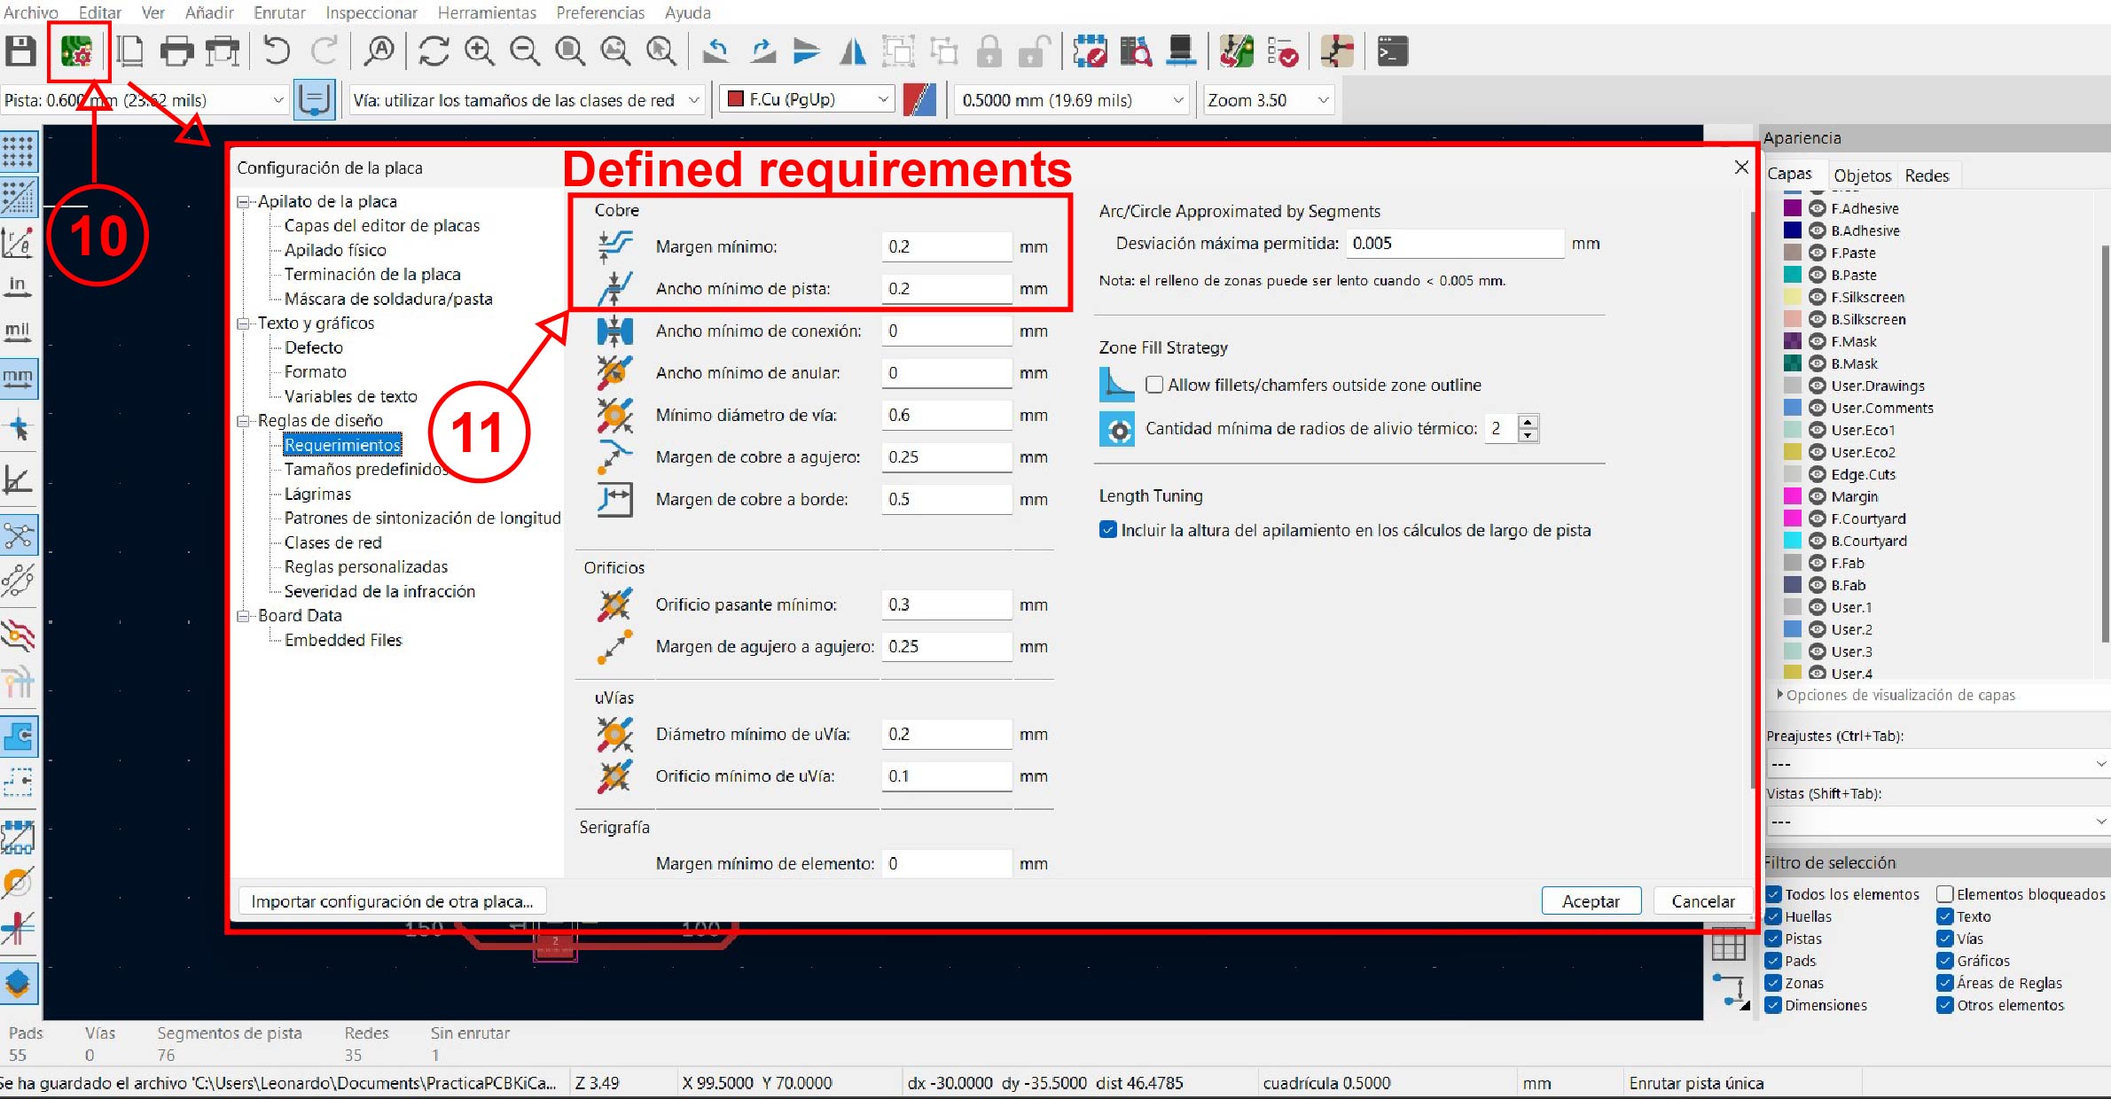Select millimeters unit icon in left toolbar
This screenshot has width=2111, height=1099.
(x=18, y=378)
